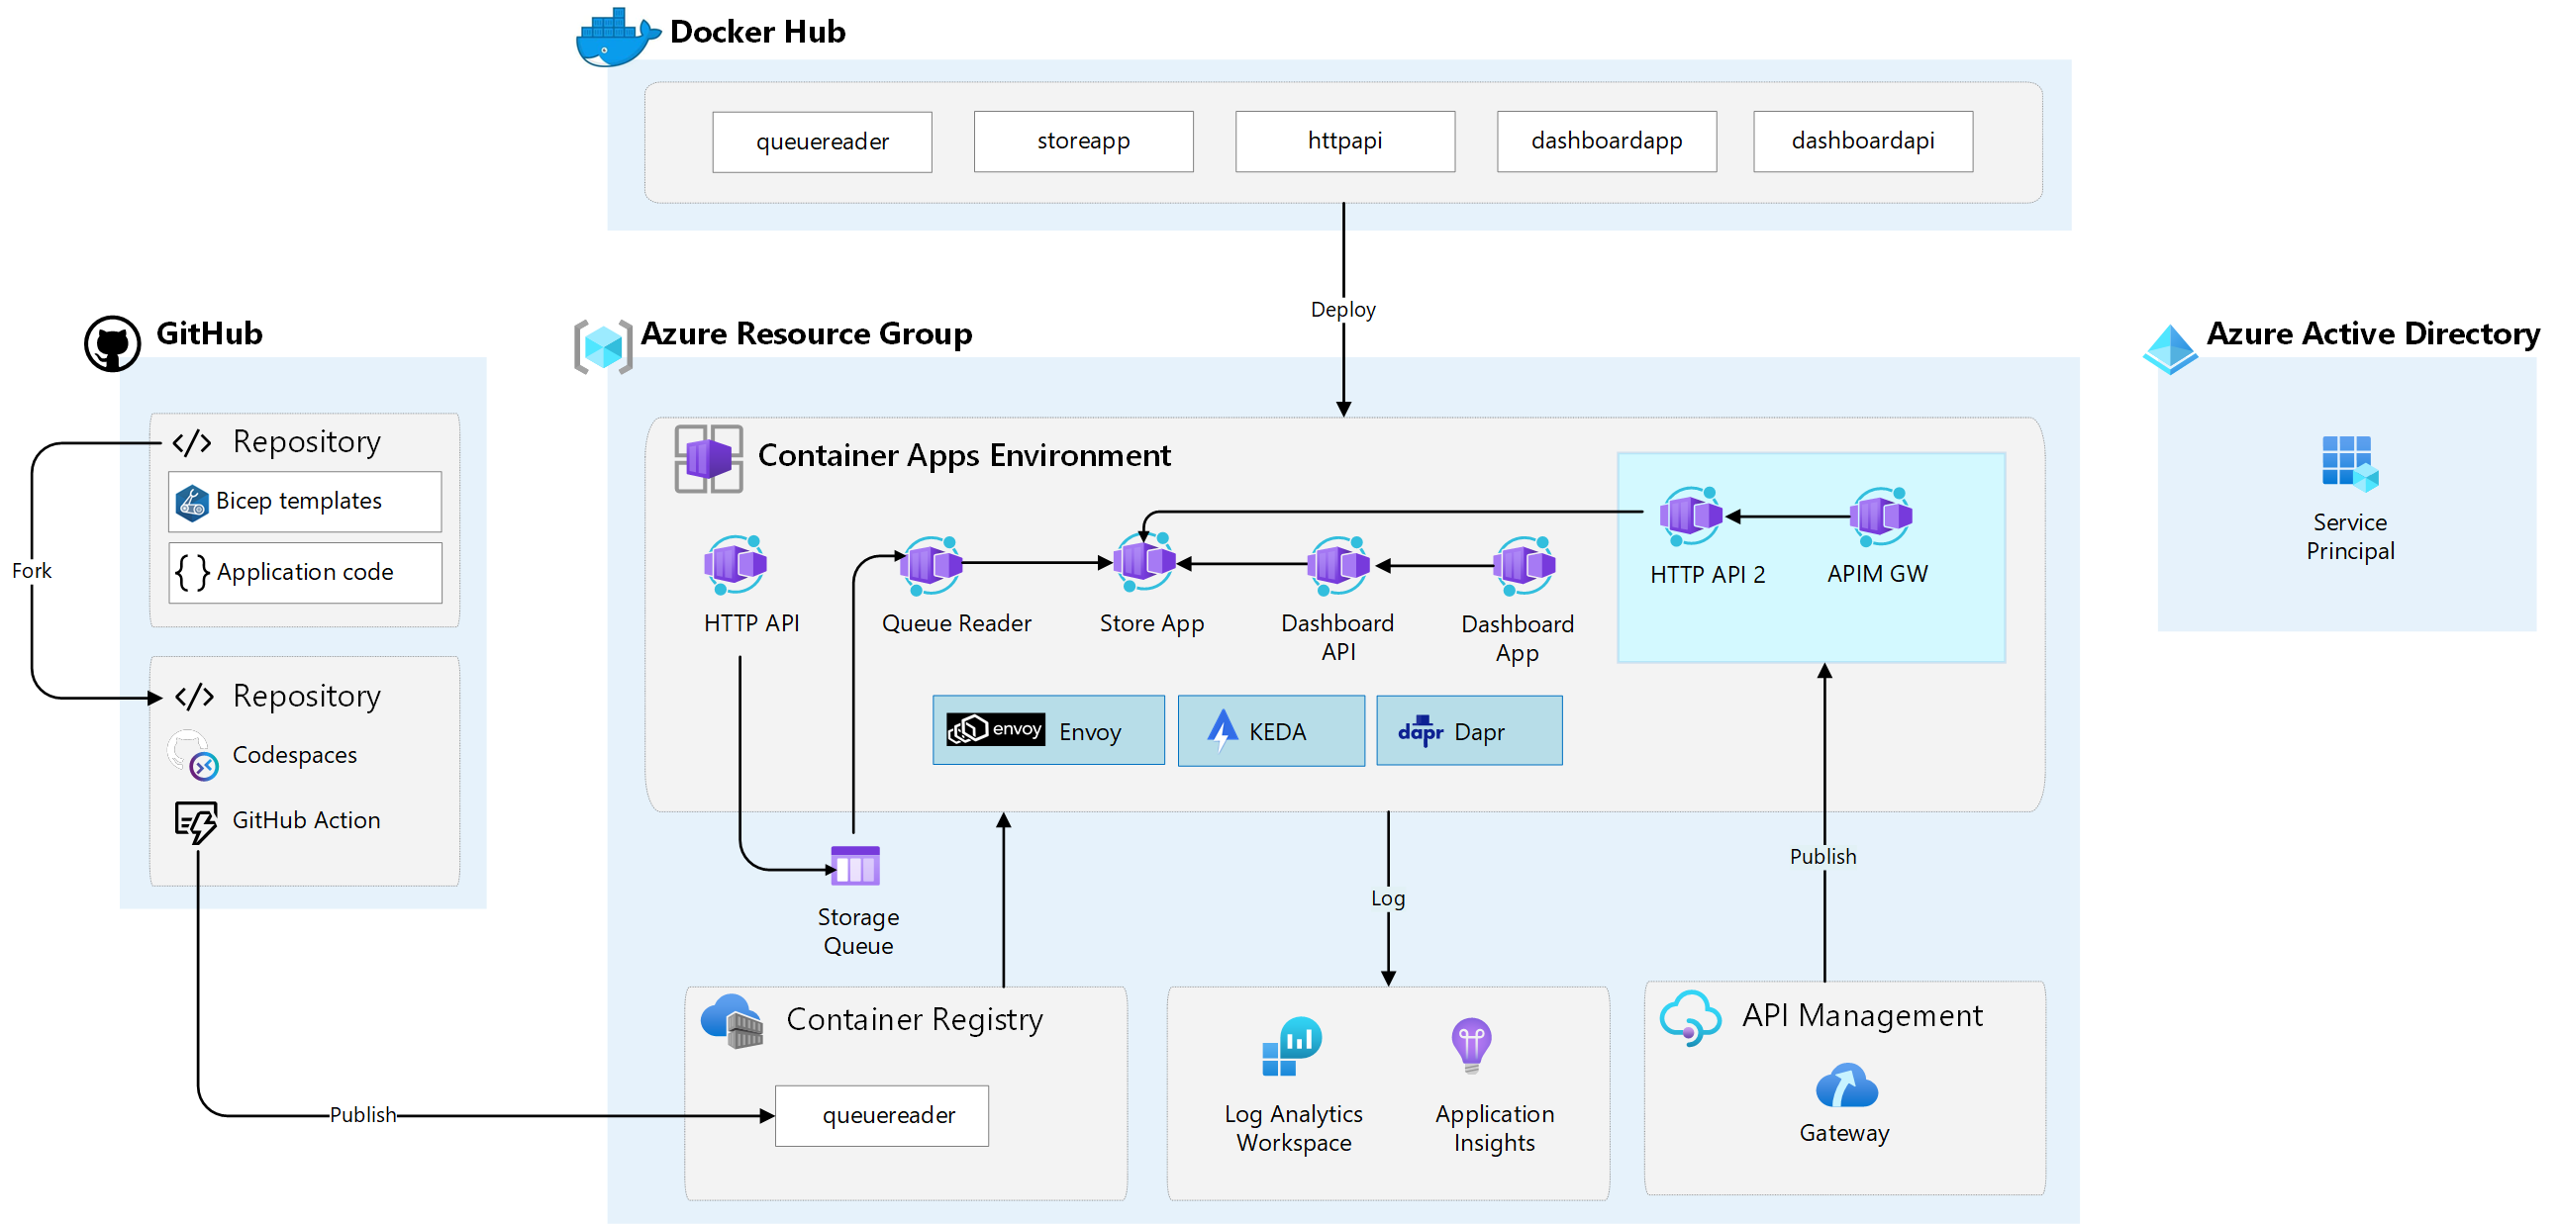The image size is (2559, 1224).
Task: Click the Azure Resource Group title
Action: (x=806, y=334)
